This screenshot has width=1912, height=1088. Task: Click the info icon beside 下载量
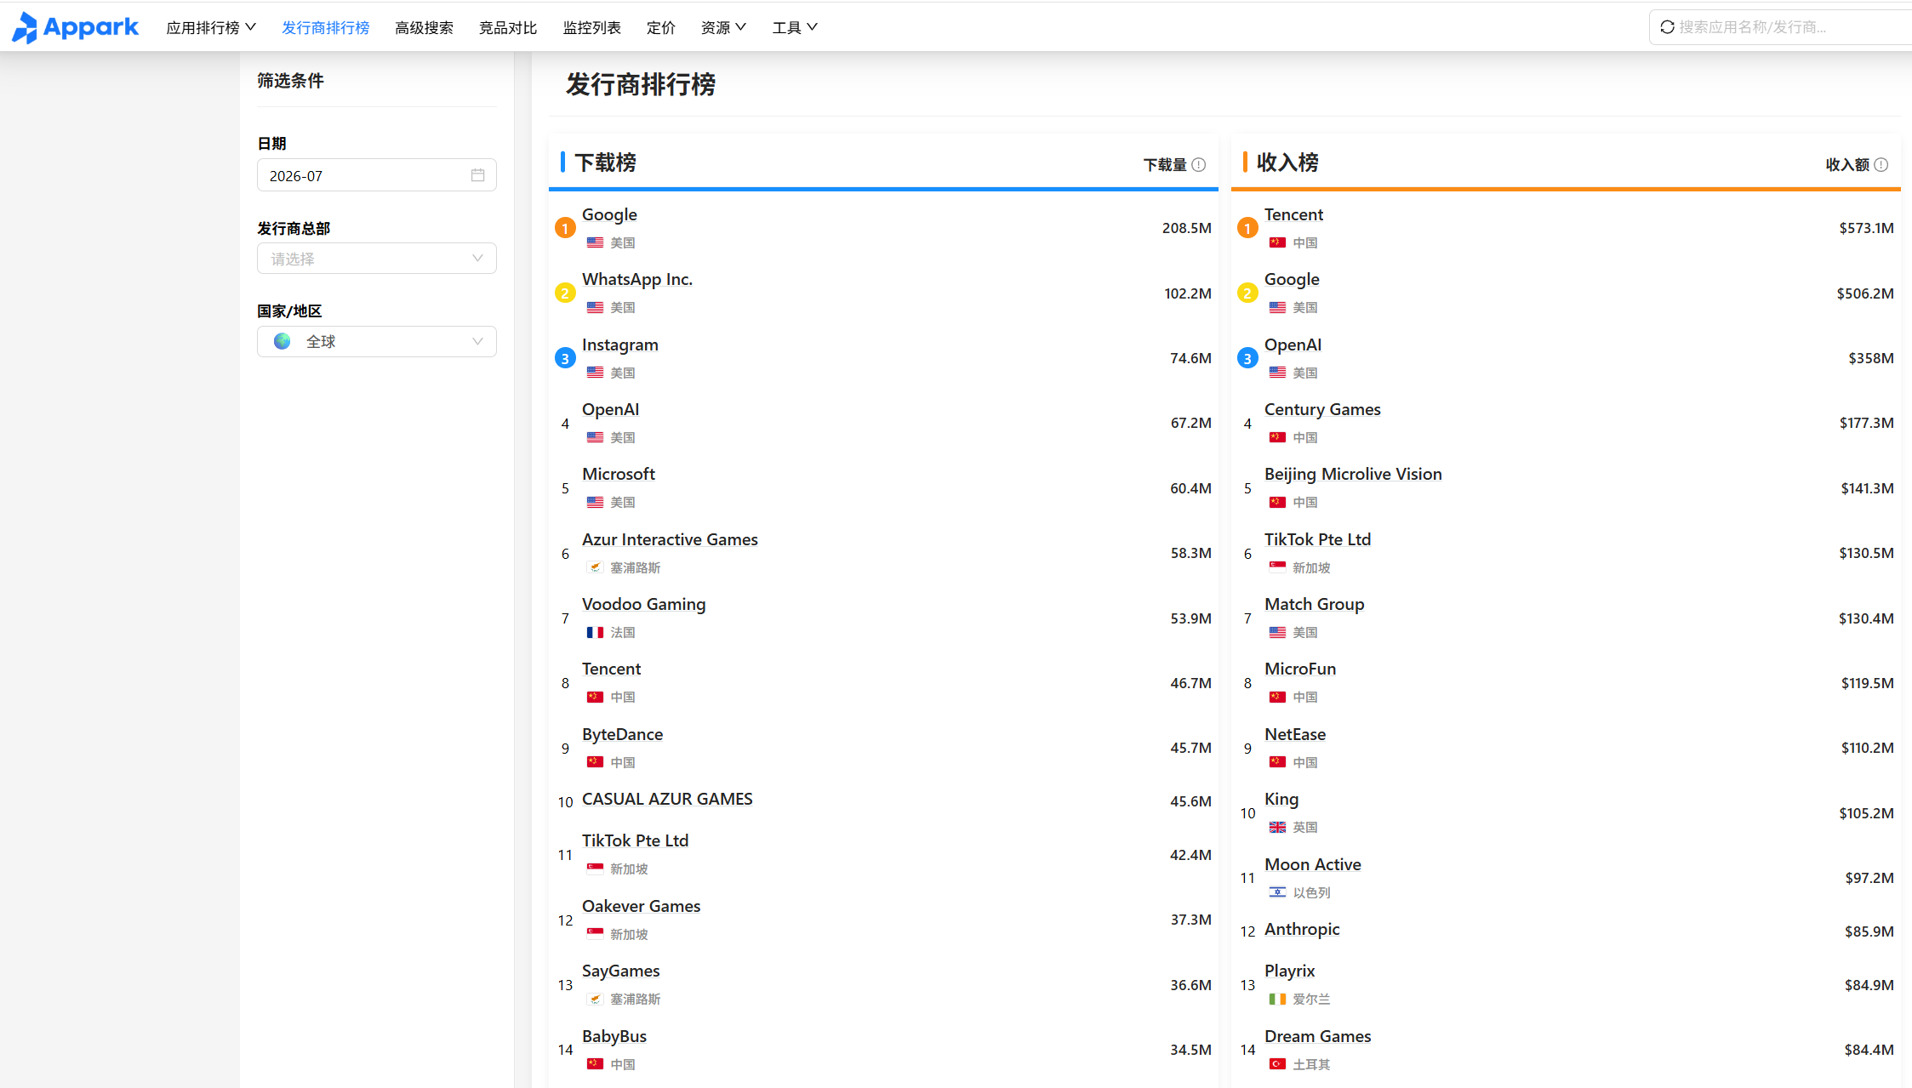point(1199,165)
